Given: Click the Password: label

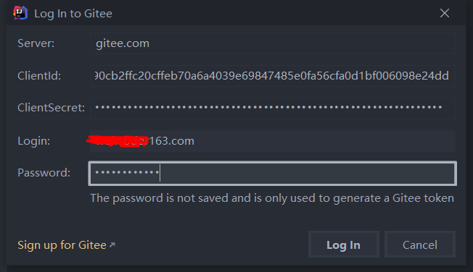Looking at the screenshot, I should [x=44, y=173].
